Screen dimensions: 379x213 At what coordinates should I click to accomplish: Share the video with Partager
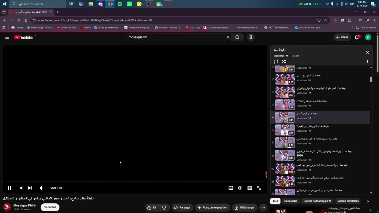coord(182,208)
